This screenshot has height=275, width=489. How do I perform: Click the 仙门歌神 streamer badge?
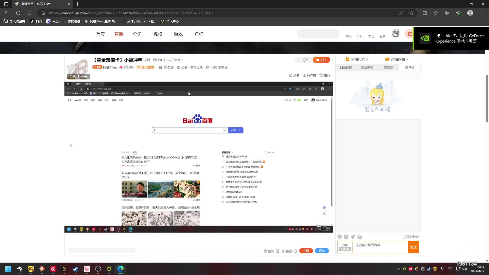pos(145,67)
